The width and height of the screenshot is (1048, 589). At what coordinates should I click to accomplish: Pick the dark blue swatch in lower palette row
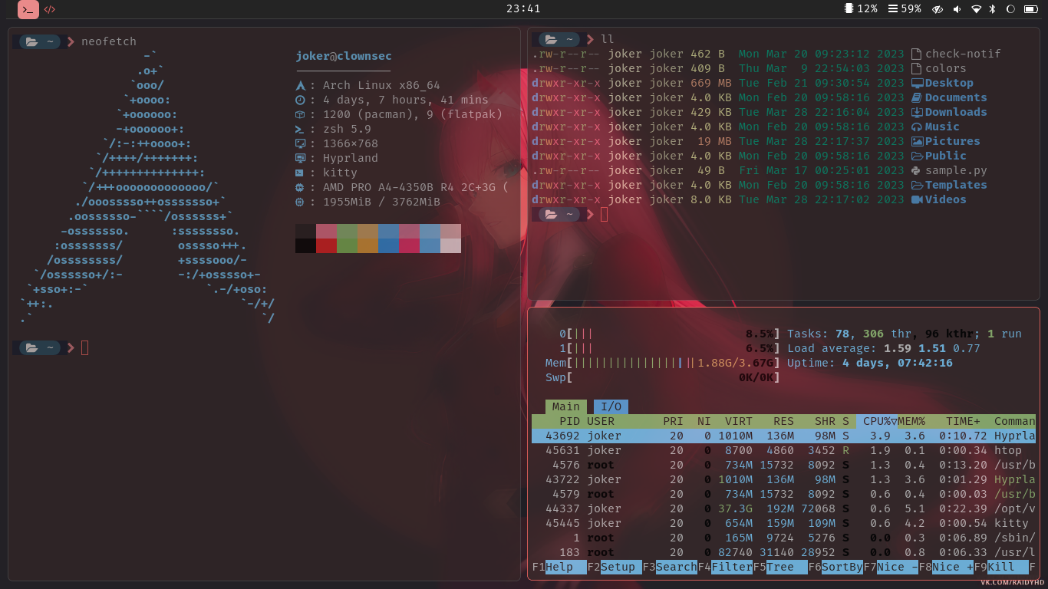(389, 245)
